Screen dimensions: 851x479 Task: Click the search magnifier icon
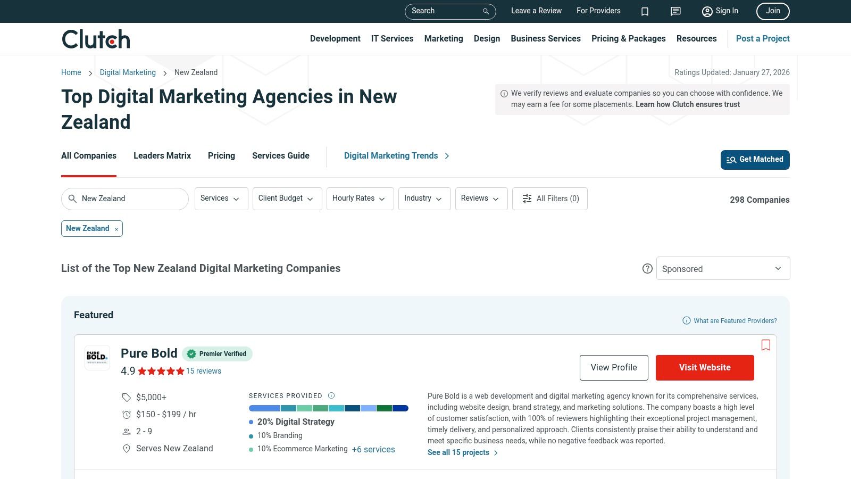485,11
